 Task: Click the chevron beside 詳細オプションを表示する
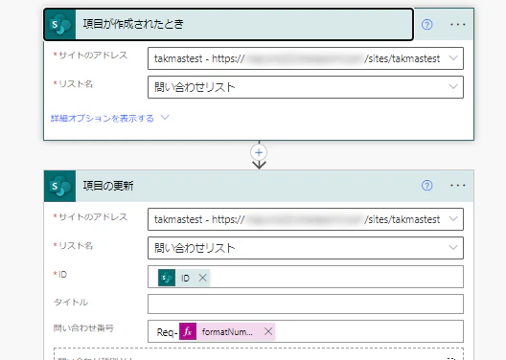[x=165, y=118]
